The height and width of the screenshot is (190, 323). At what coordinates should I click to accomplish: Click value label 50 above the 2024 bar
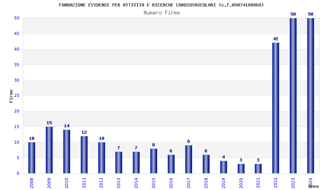tap(310, 14)
